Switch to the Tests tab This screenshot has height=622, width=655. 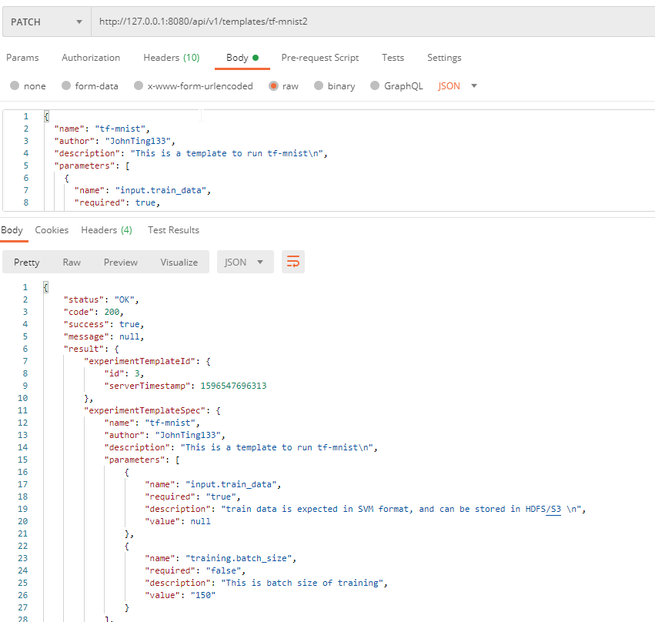click(x=393, y=58)
